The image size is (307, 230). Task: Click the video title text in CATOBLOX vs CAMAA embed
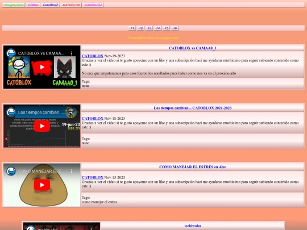tap(41, 53)
